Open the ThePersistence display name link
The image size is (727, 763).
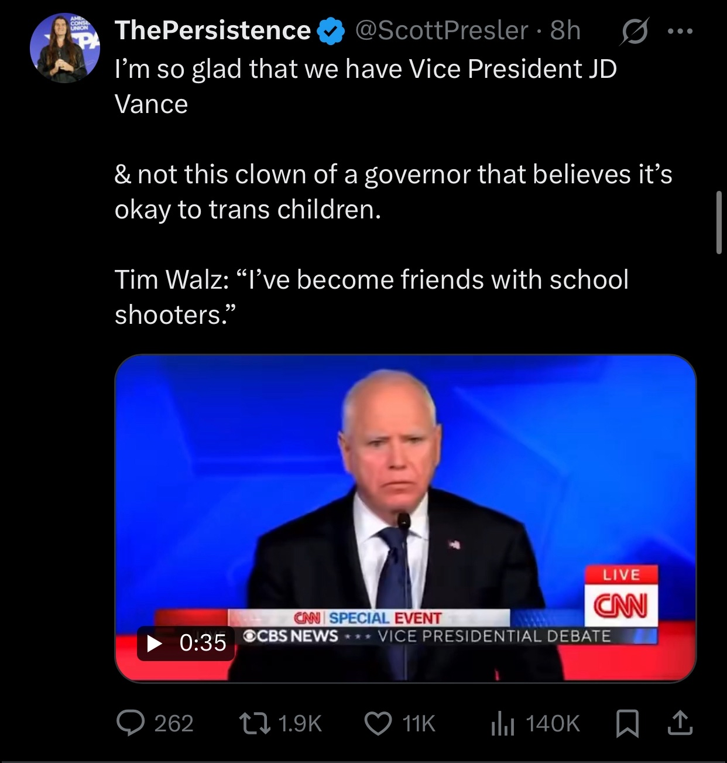pos(212,31)
